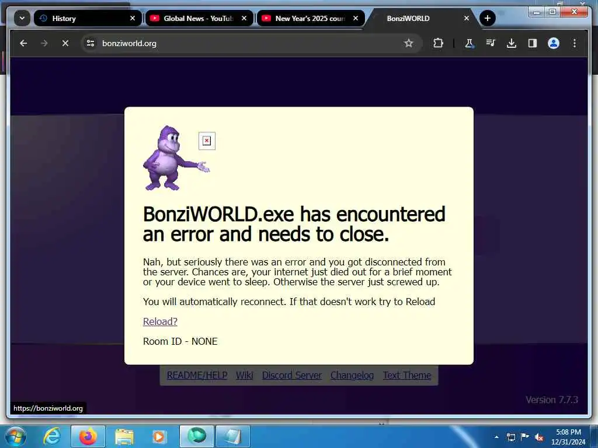The width and height of the screenshot is (598, 448).
Task: Open the Wiki link
Action: point(245,375)
